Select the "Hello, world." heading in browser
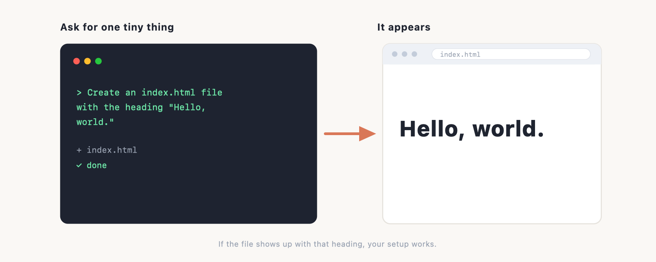Viewport: 656px width, 262px height. (472, 129)
